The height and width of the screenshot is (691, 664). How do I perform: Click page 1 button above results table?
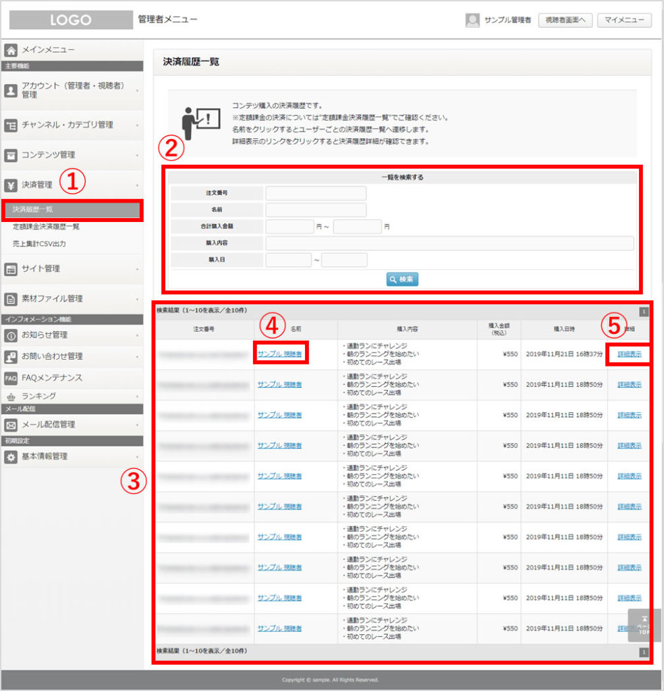644,312
